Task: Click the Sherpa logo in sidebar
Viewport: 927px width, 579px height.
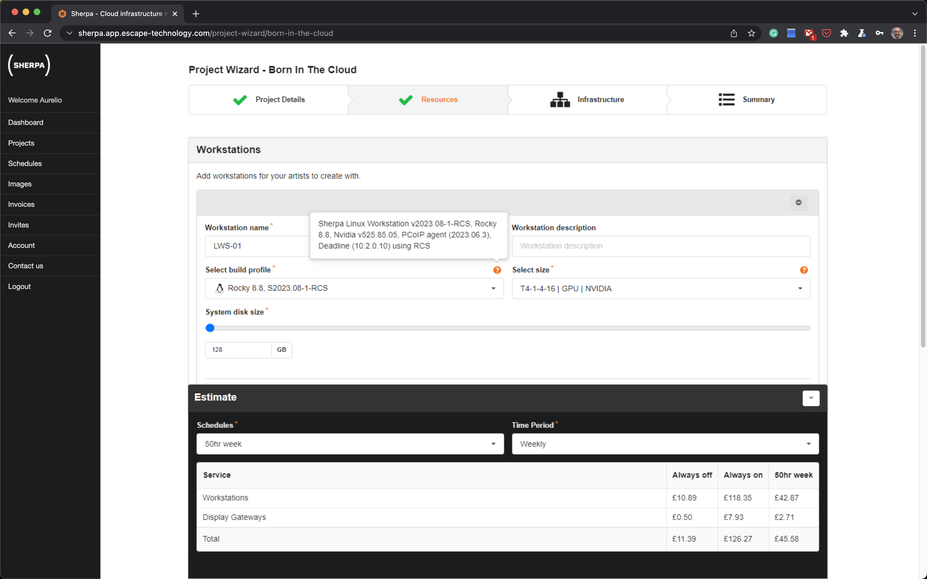Action: [x=29, y=65]
